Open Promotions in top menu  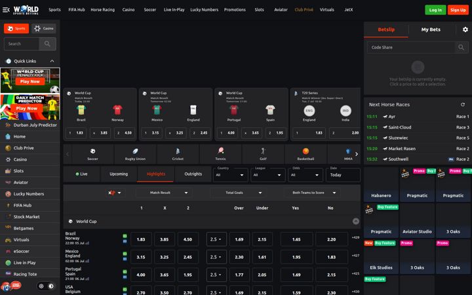coord(235,10)
